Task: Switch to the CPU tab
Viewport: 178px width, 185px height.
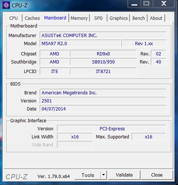Action: pyautogui.click(x=14, y=18)
